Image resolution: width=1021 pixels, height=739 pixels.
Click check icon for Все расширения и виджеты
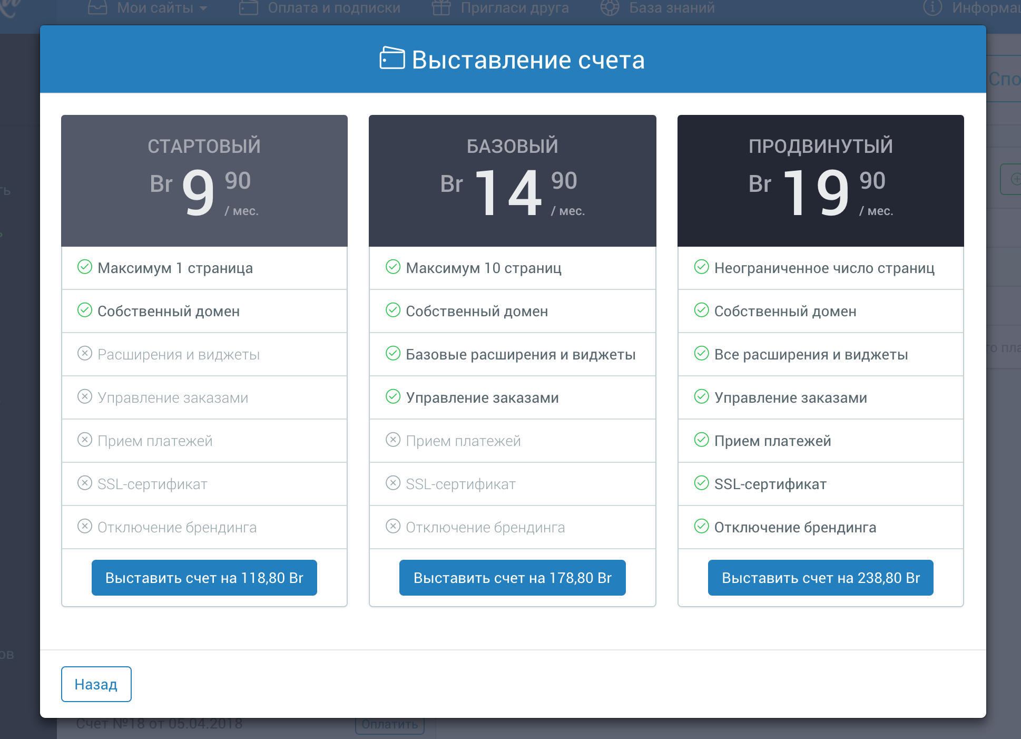(x=701, y=353)
